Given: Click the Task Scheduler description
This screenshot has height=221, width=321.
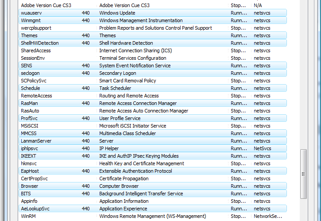Looking at the screenshot, I should (x=115, y=88).
